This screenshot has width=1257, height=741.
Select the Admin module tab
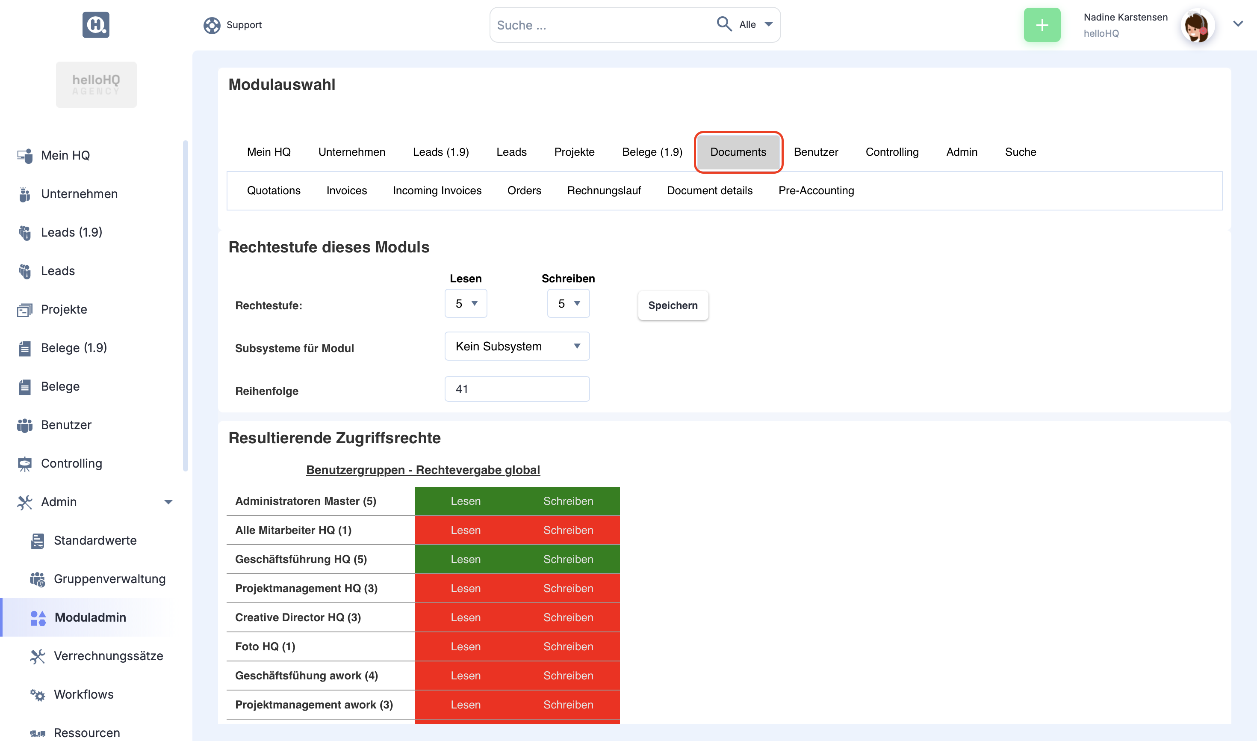click(x=962, y=152)
